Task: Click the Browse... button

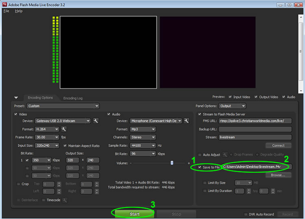Action: (278, 175)
